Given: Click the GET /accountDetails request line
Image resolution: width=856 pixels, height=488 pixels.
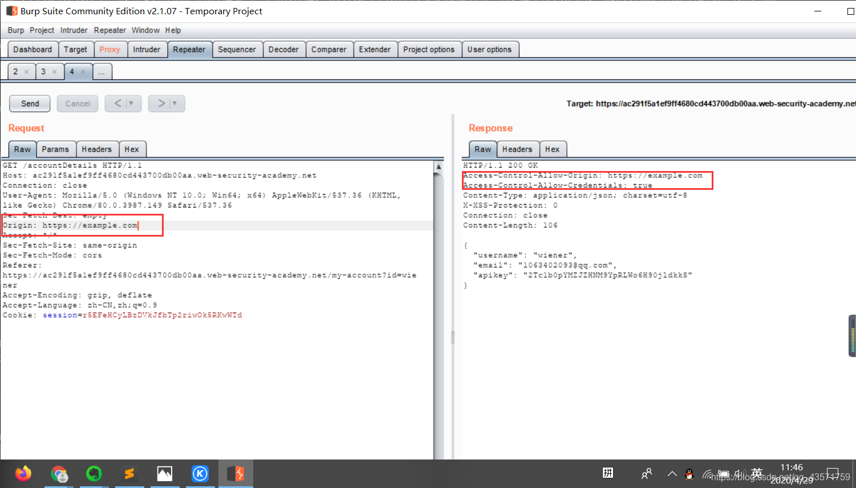Looking at the screenshot, I should pos(72,165).
